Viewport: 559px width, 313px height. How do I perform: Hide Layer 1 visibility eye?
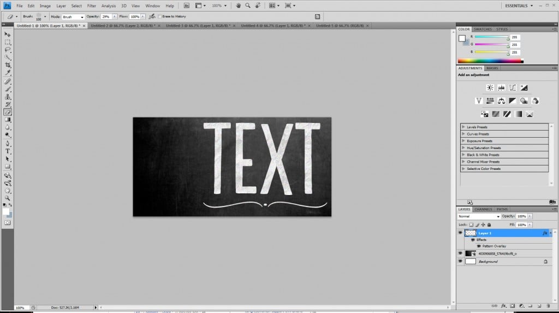click(x=460, y=233)
